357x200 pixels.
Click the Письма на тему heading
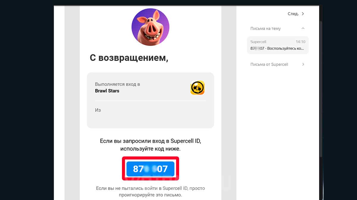(265, 28)
